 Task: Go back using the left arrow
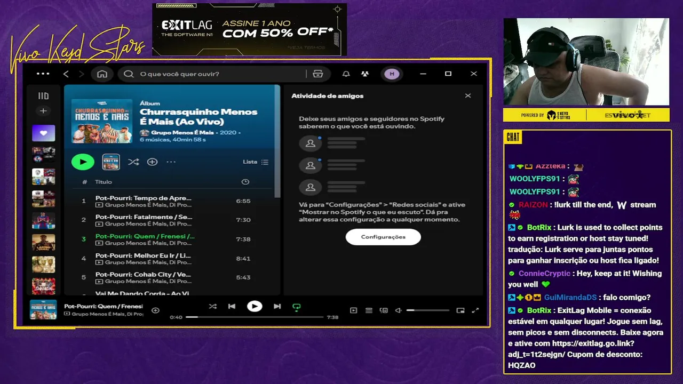(66, 74)
